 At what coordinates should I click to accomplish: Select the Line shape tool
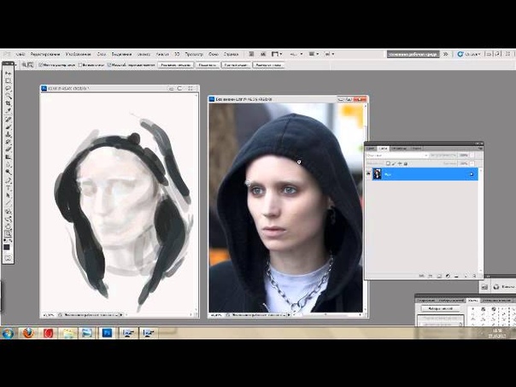coord(8,203)
